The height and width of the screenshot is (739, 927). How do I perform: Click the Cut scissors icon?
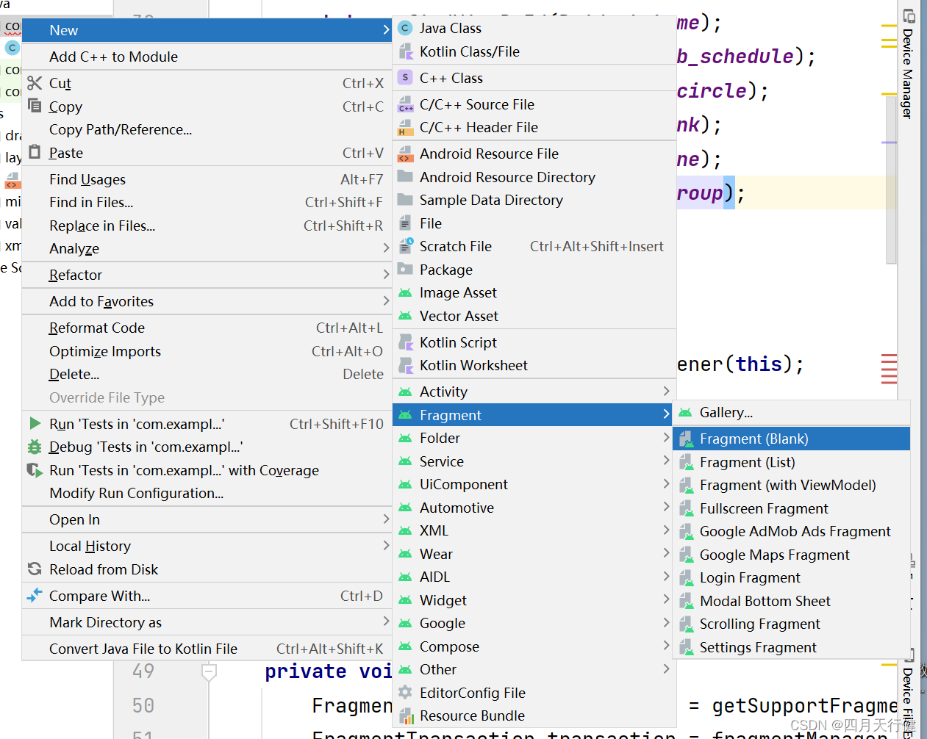click(35, 83)
